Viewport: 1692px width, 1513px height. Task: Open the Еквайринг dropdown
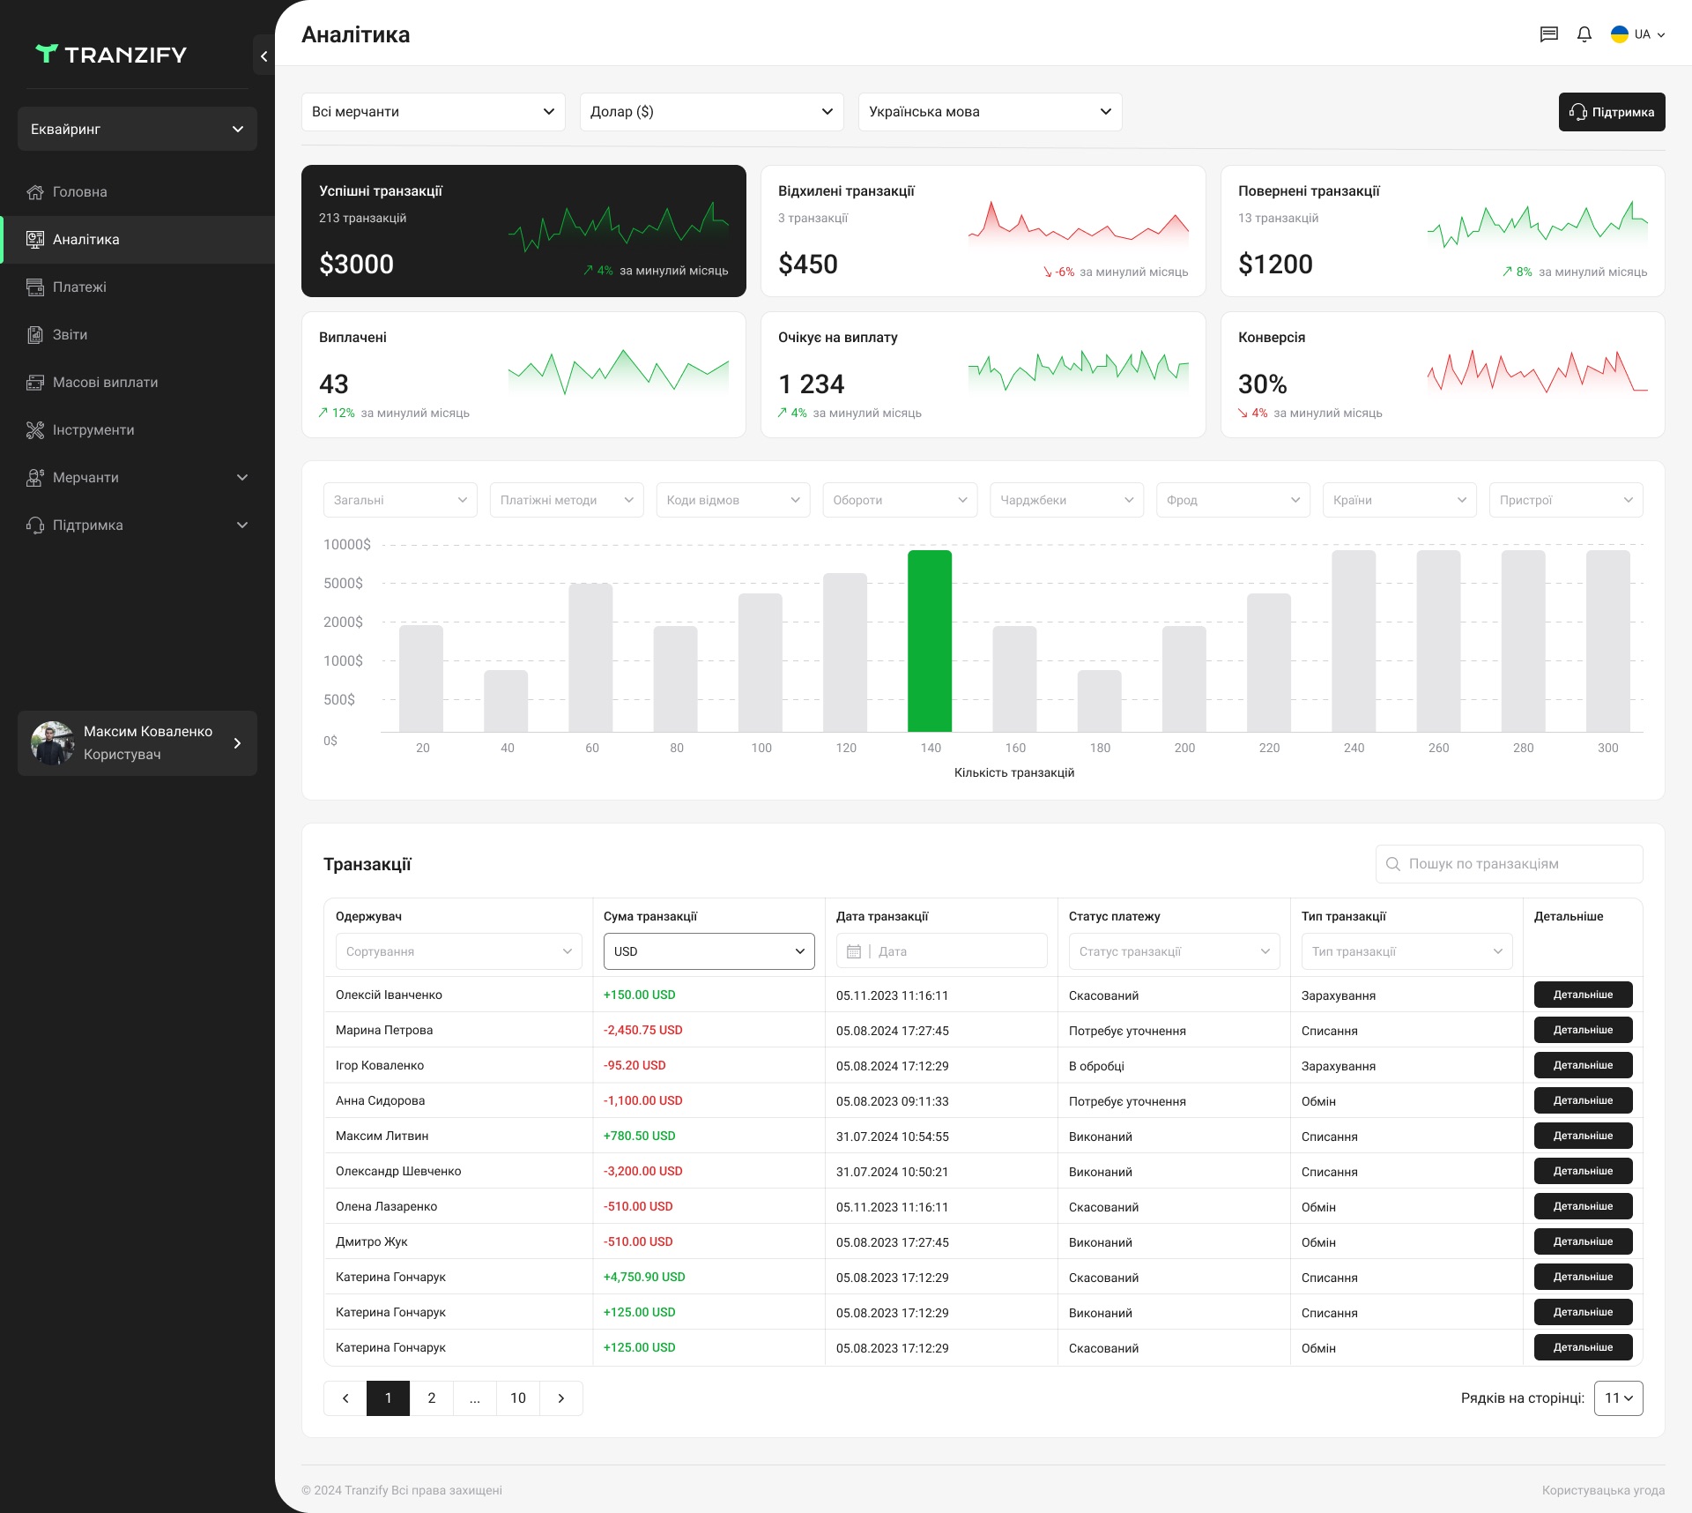(x=137, y=129)
